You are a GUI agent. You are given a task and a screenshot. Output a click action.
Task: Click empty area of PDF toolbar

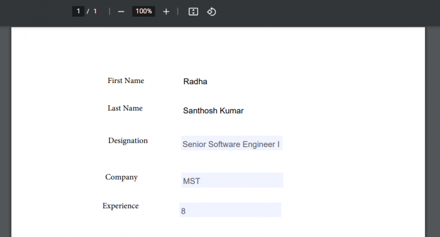point(321,11)
